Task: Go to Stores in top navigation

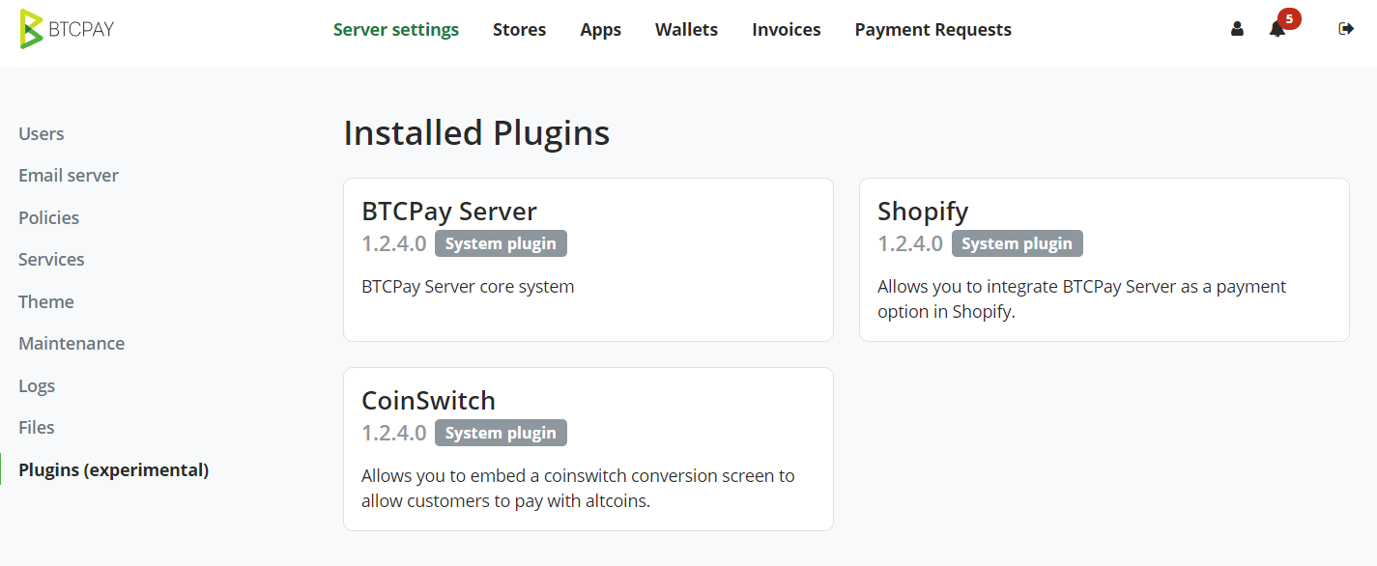Action: 519,30
